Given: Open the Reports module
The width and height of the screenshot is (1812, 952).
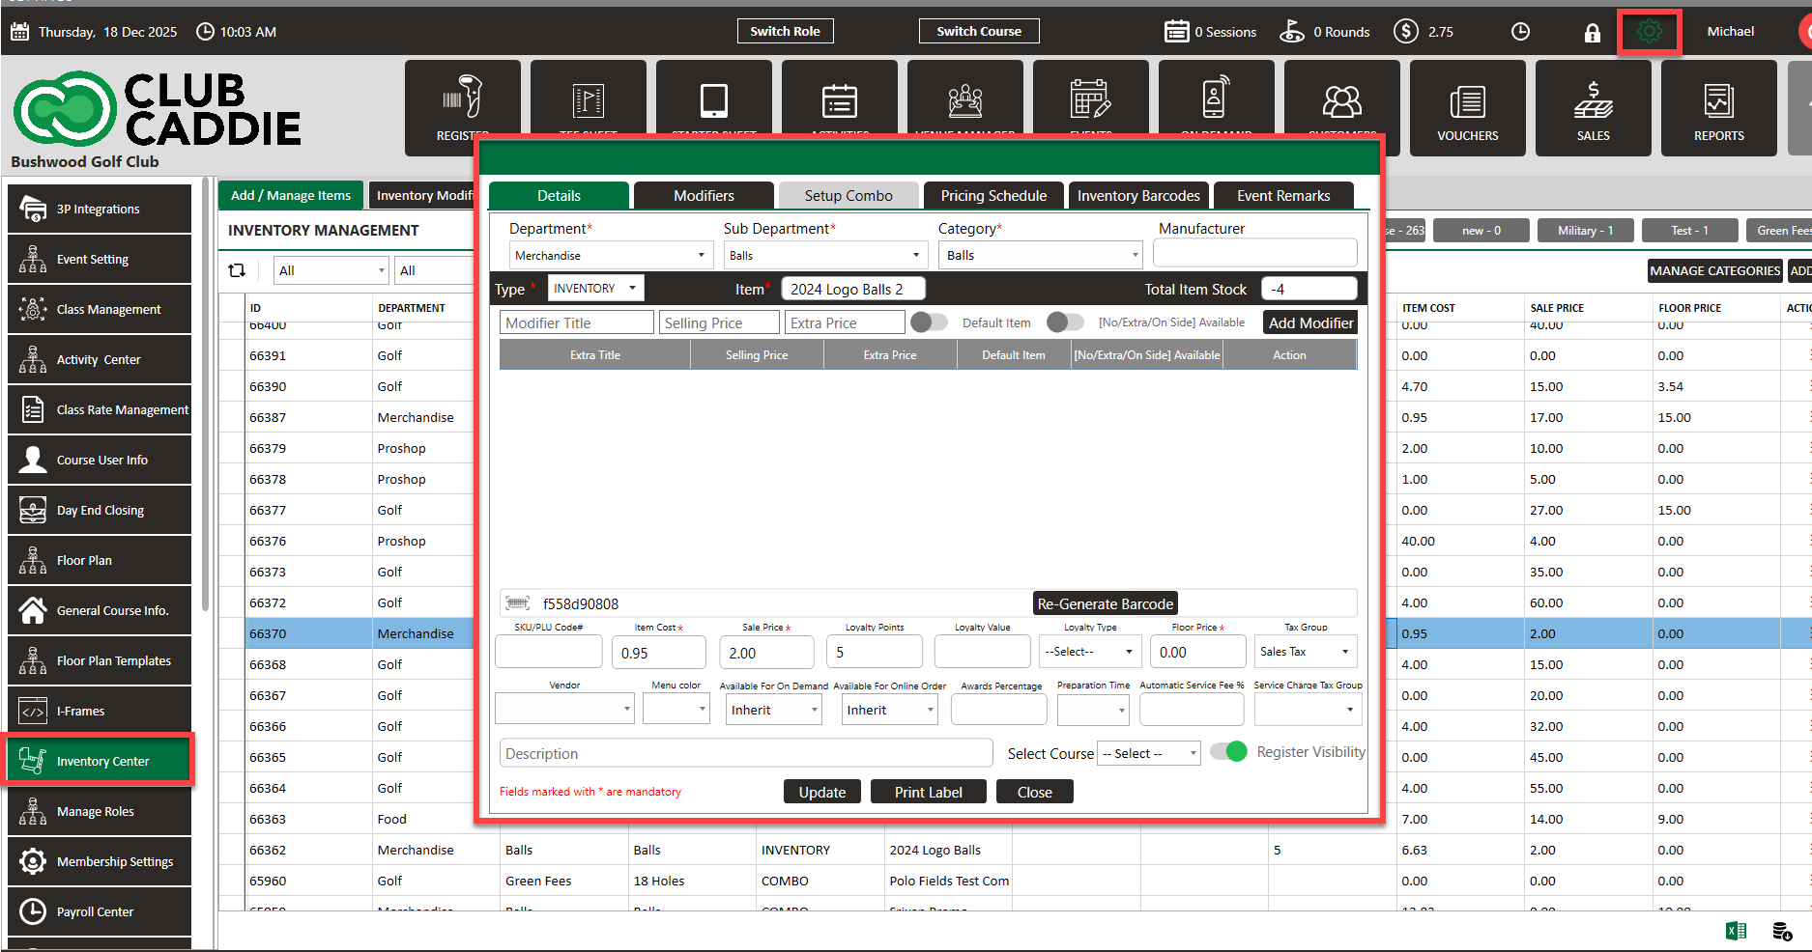Looking at the screenshot, I should coord(1718,108).
